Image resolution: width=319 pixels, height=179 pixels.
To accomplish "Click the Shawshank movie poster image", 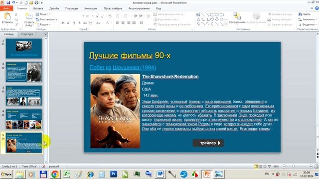I will coord(115,111).
